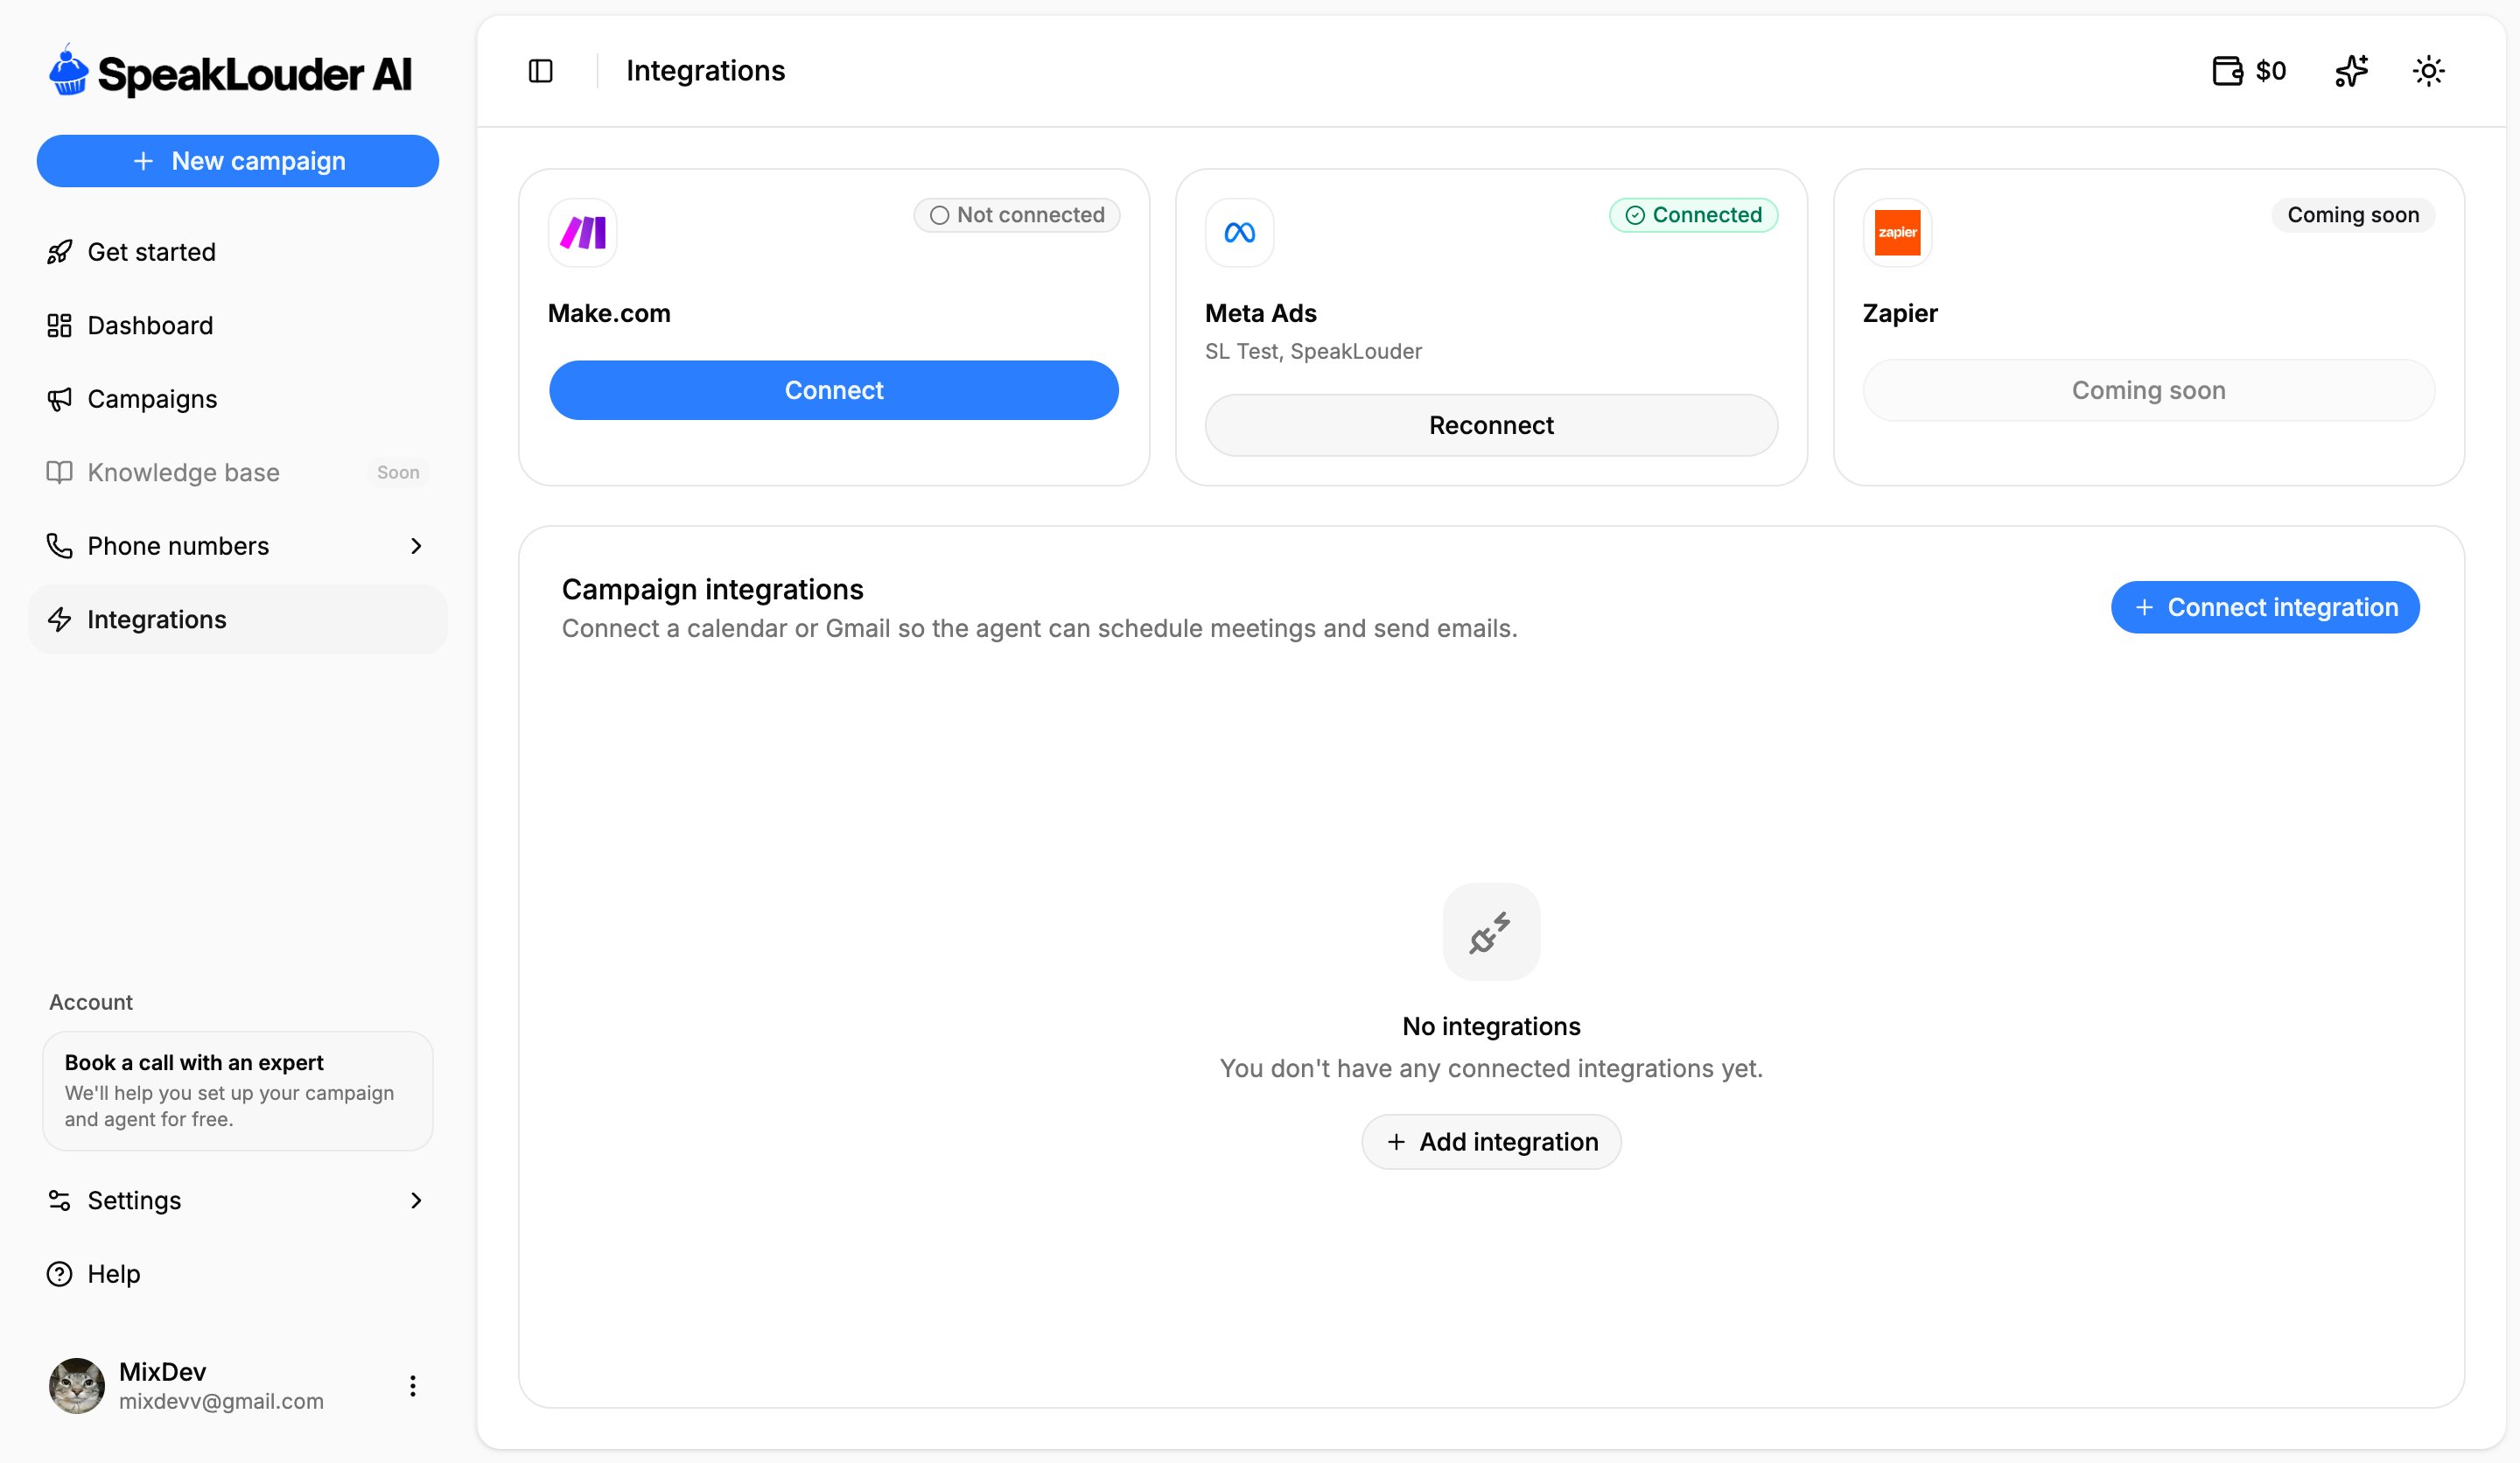Select Knowledge base in the sidebar
The width and height of the screenshot is (2520, 1463).
coord(237,472)
